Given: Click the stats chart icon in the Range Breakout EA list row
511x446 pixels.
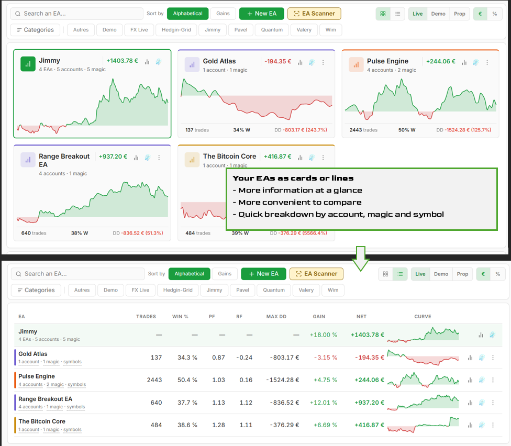Looking at the screenshot, I should [470, 403].
